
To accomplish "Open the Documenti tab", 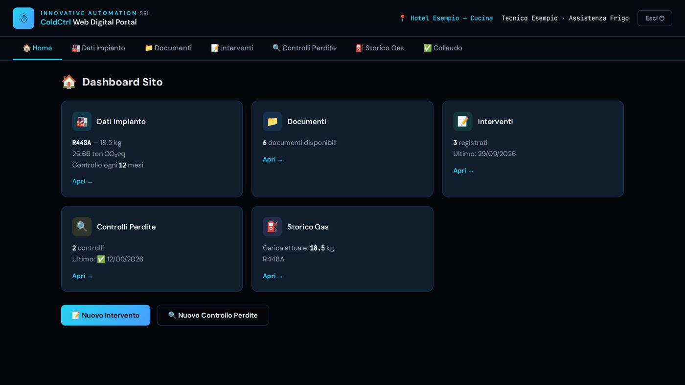I will pos(168,48).
